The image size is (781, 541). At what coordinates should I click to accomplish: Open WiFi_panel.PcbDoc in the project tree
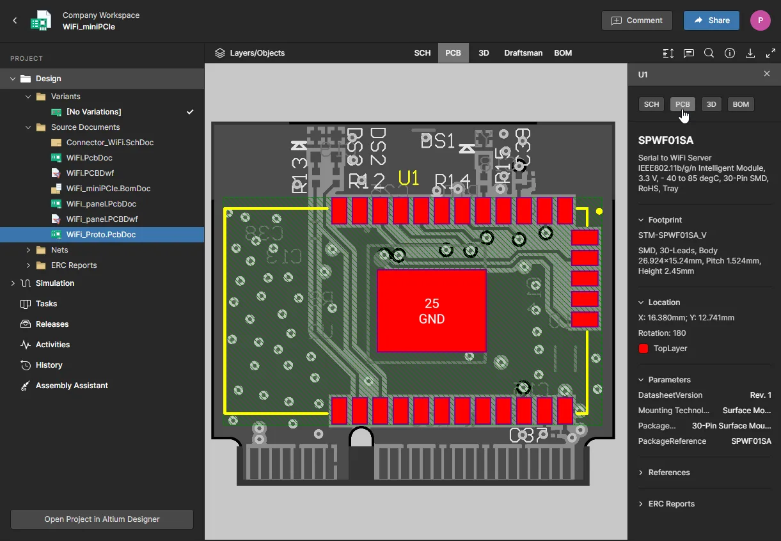coord(101,204)
